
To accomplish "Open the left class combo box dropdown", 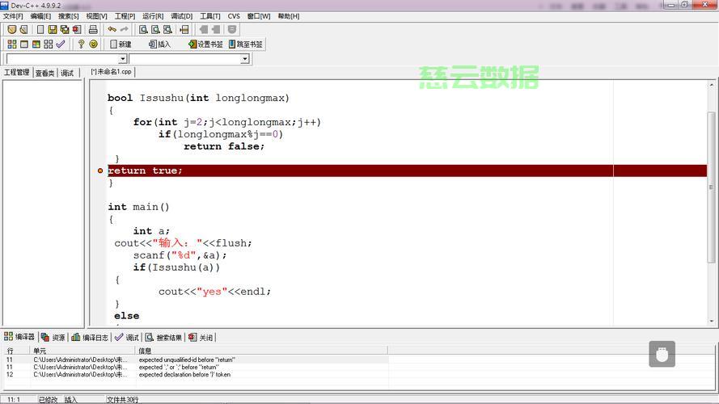I will (x=123, y=59).
